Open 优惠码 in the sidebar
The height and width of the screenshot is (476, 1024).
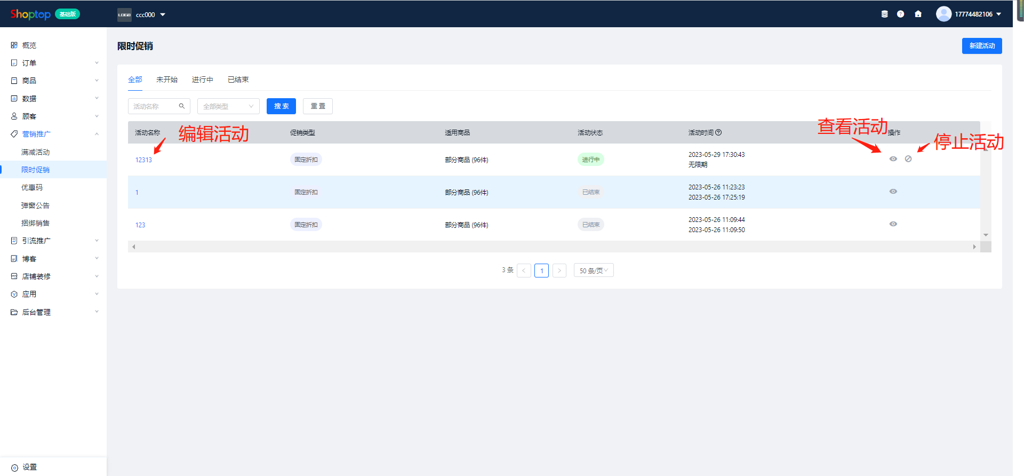coord(32,187)
